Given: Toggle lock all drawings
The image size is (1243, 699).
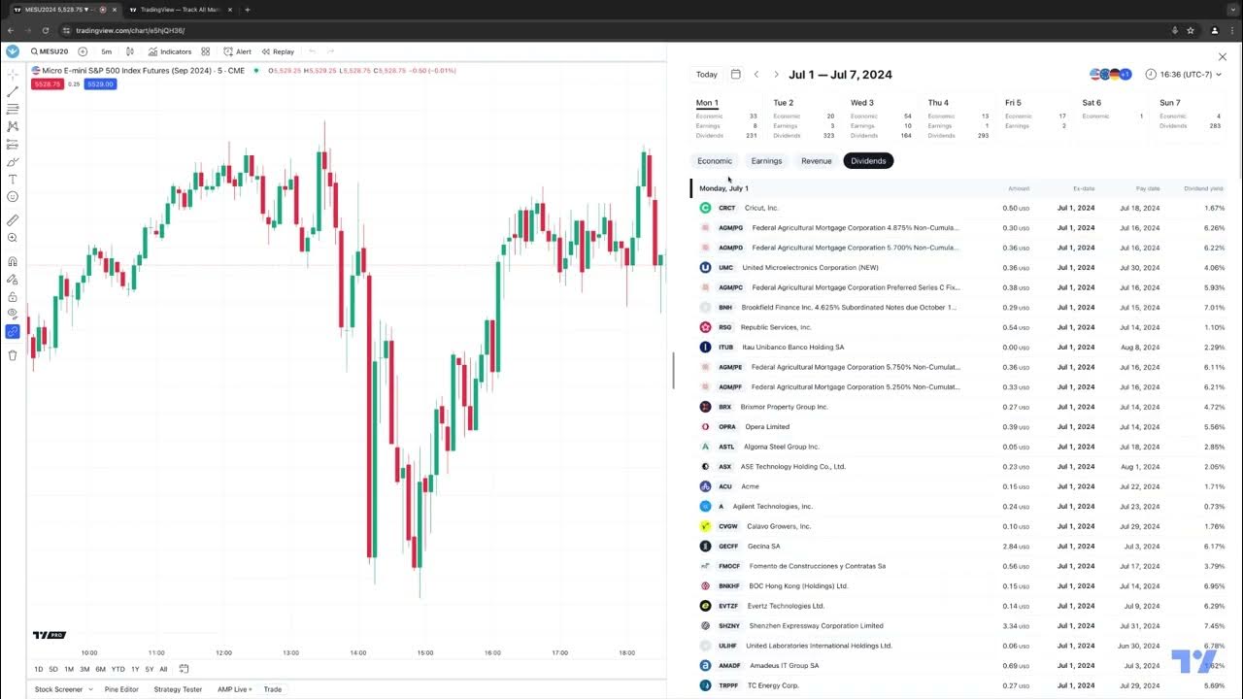Looking at the screenshot, I should [13, 296].
